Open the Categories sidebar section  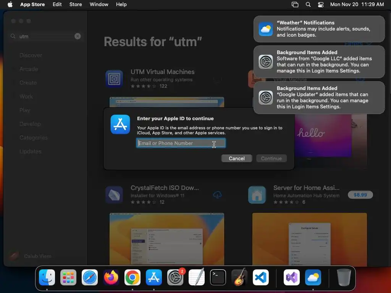[x=34, y=137]
